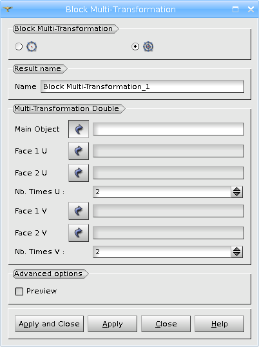Enable the Preview checkbox
The height and width of the screenshot is (347, 259).
[19, 292]
